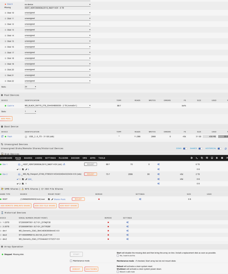This screenshot has height=274, width=228.
Task: Open Cache pool device link
Action: pos(11,106)
